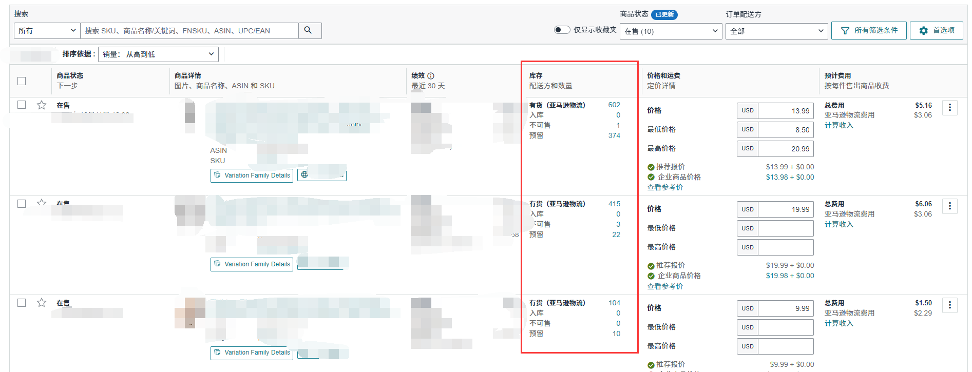972x372 pixels.
Task: Open kebab menu for third product
Action: (x=949, y=305)
